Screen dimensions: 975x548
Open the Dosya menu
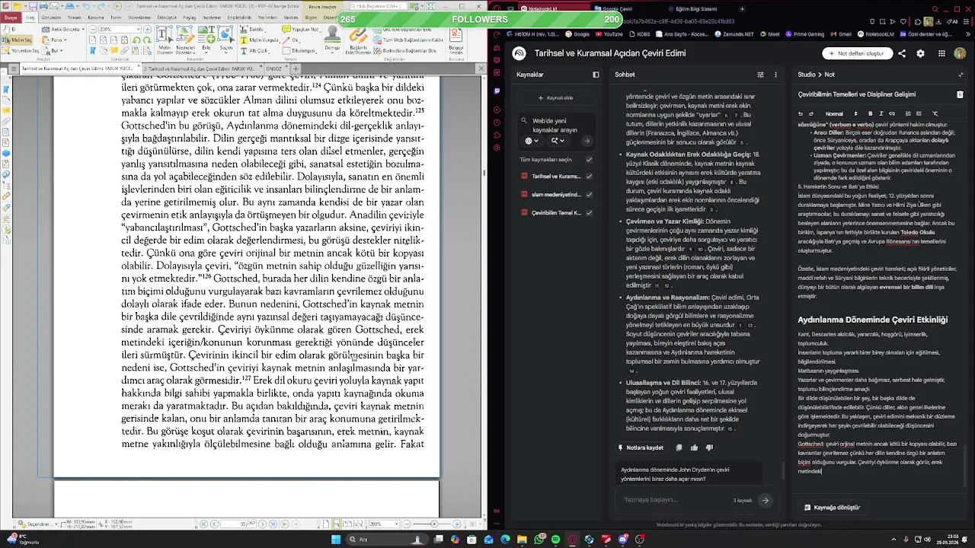coord(10,18)
